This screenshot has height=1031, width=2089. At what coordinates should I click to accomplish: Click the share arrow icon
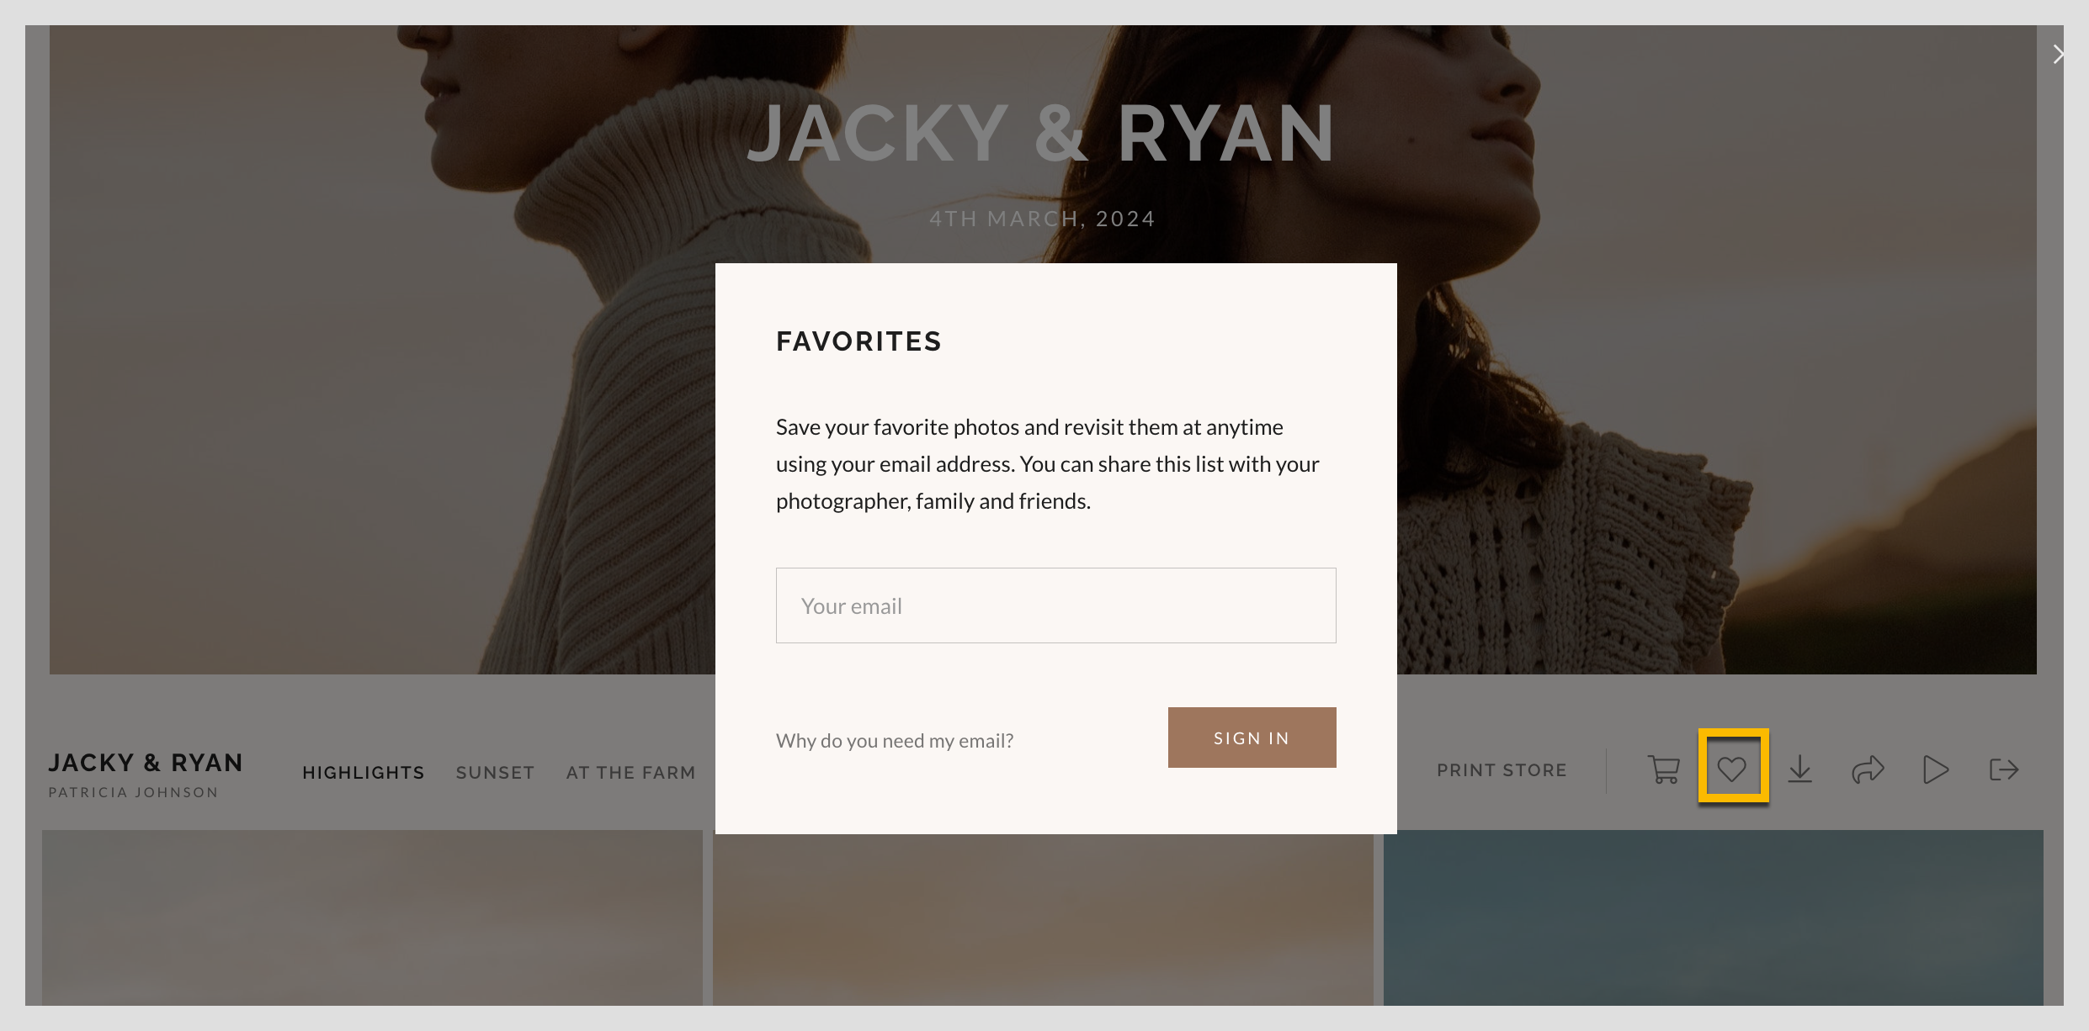(x=1868, y=769)
